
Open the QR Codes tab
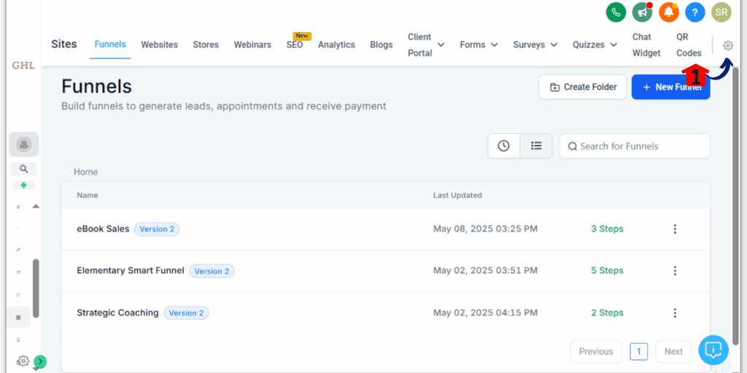pos(689,44)
